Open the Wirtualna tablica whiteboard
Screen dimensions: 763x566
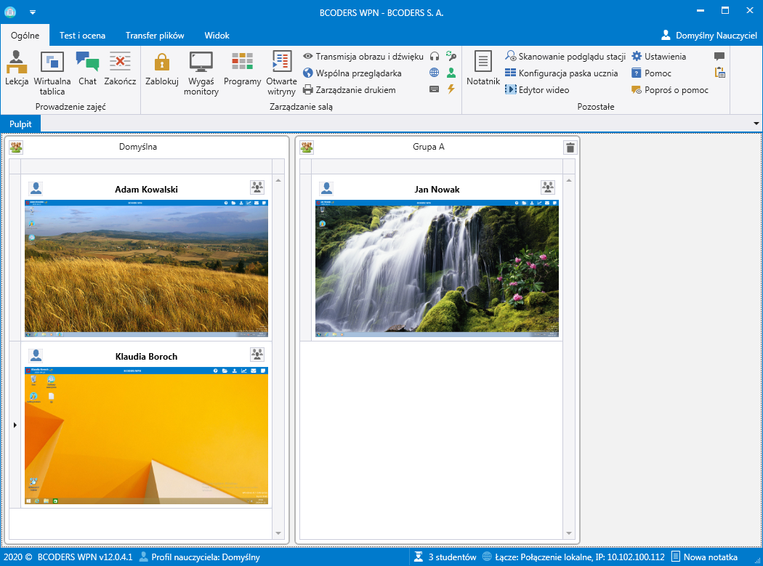pyautogui.click(x=52, y=73)
